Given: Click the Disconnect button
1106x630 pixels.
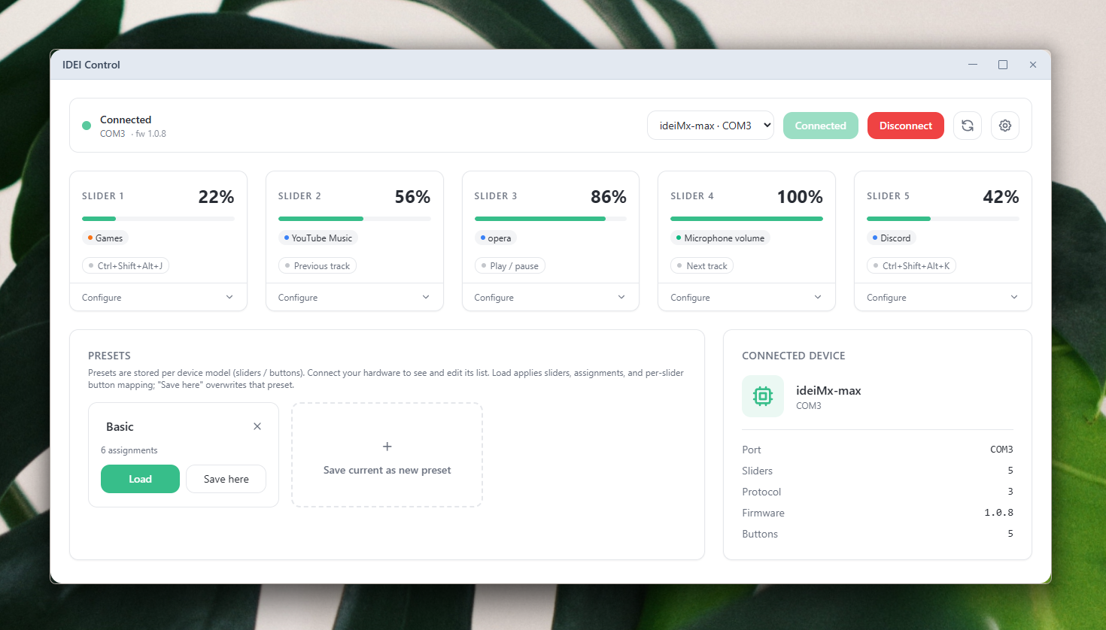Looking at the screenshot, I should [906, 126].
